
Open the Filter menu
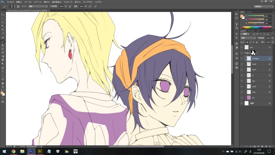click(68, 2)
